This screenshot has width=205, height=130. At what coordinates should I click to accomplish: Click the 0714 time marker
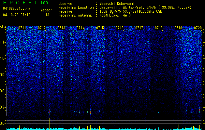tap(81, 28)
